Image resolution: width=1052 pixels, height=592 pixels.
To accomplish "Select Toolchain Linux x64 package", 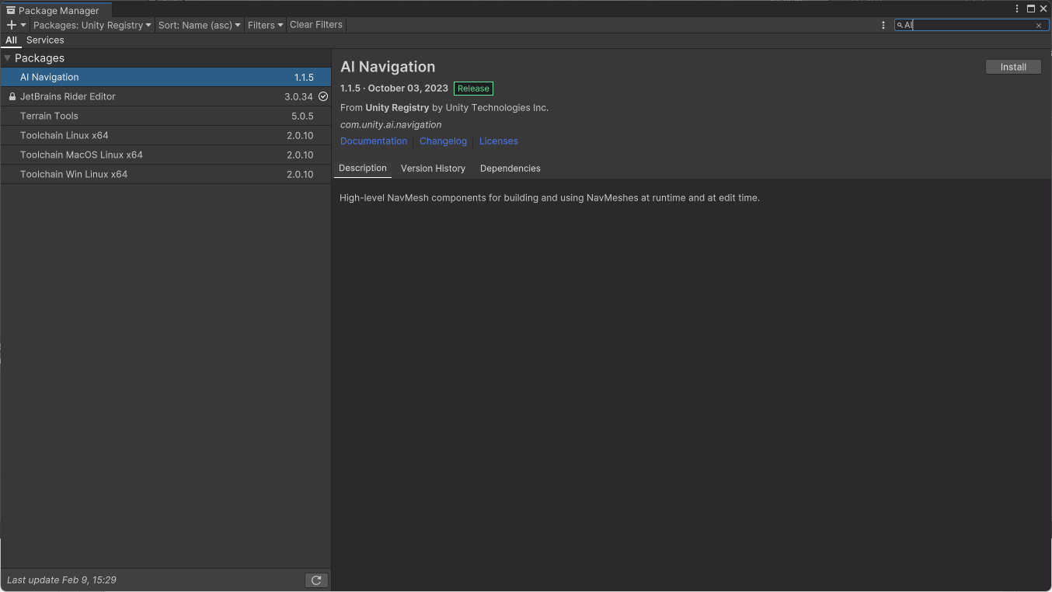I will (x=165, y=135).
